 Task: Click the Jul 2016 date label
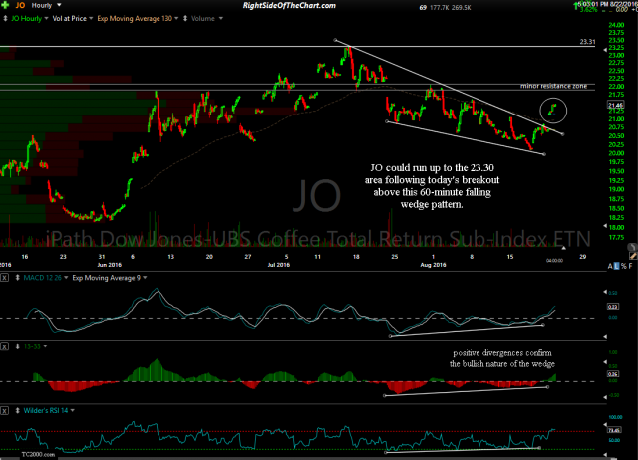pos(279,265)
